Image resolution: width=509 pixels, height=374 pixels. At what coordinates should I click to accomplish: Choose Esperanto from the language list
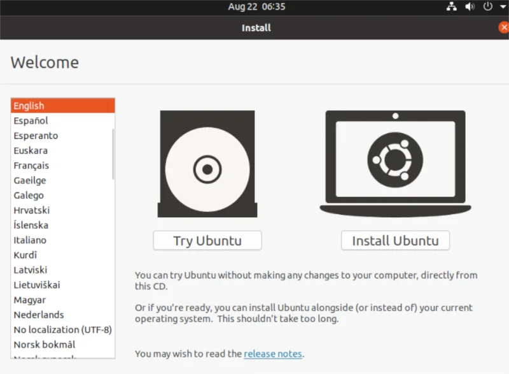tap(62, 136)
